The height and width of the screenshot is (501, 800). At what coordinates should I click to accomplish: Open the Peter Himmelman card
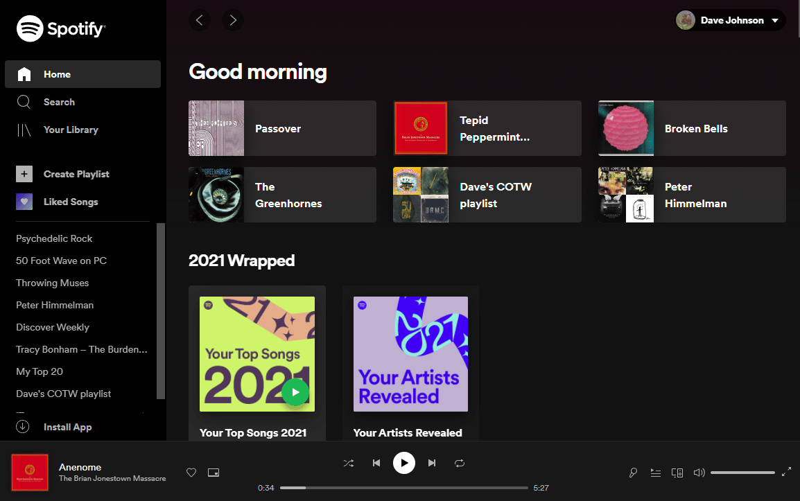pyautogui.click(x=692, y=195)
